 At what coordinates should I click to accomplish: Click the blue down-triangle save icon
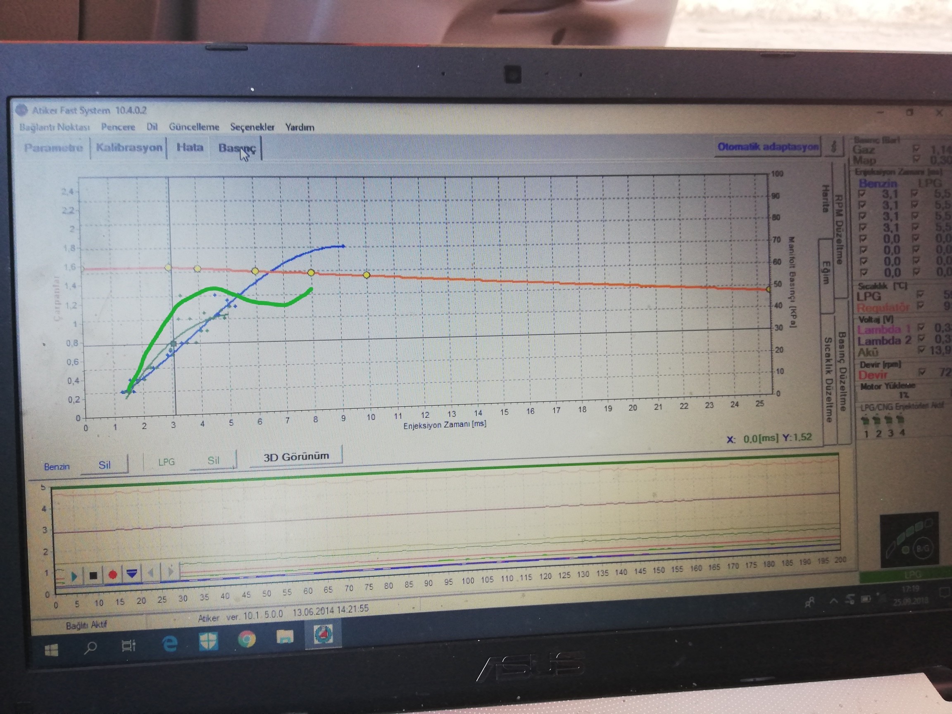(x=132, y=573)
